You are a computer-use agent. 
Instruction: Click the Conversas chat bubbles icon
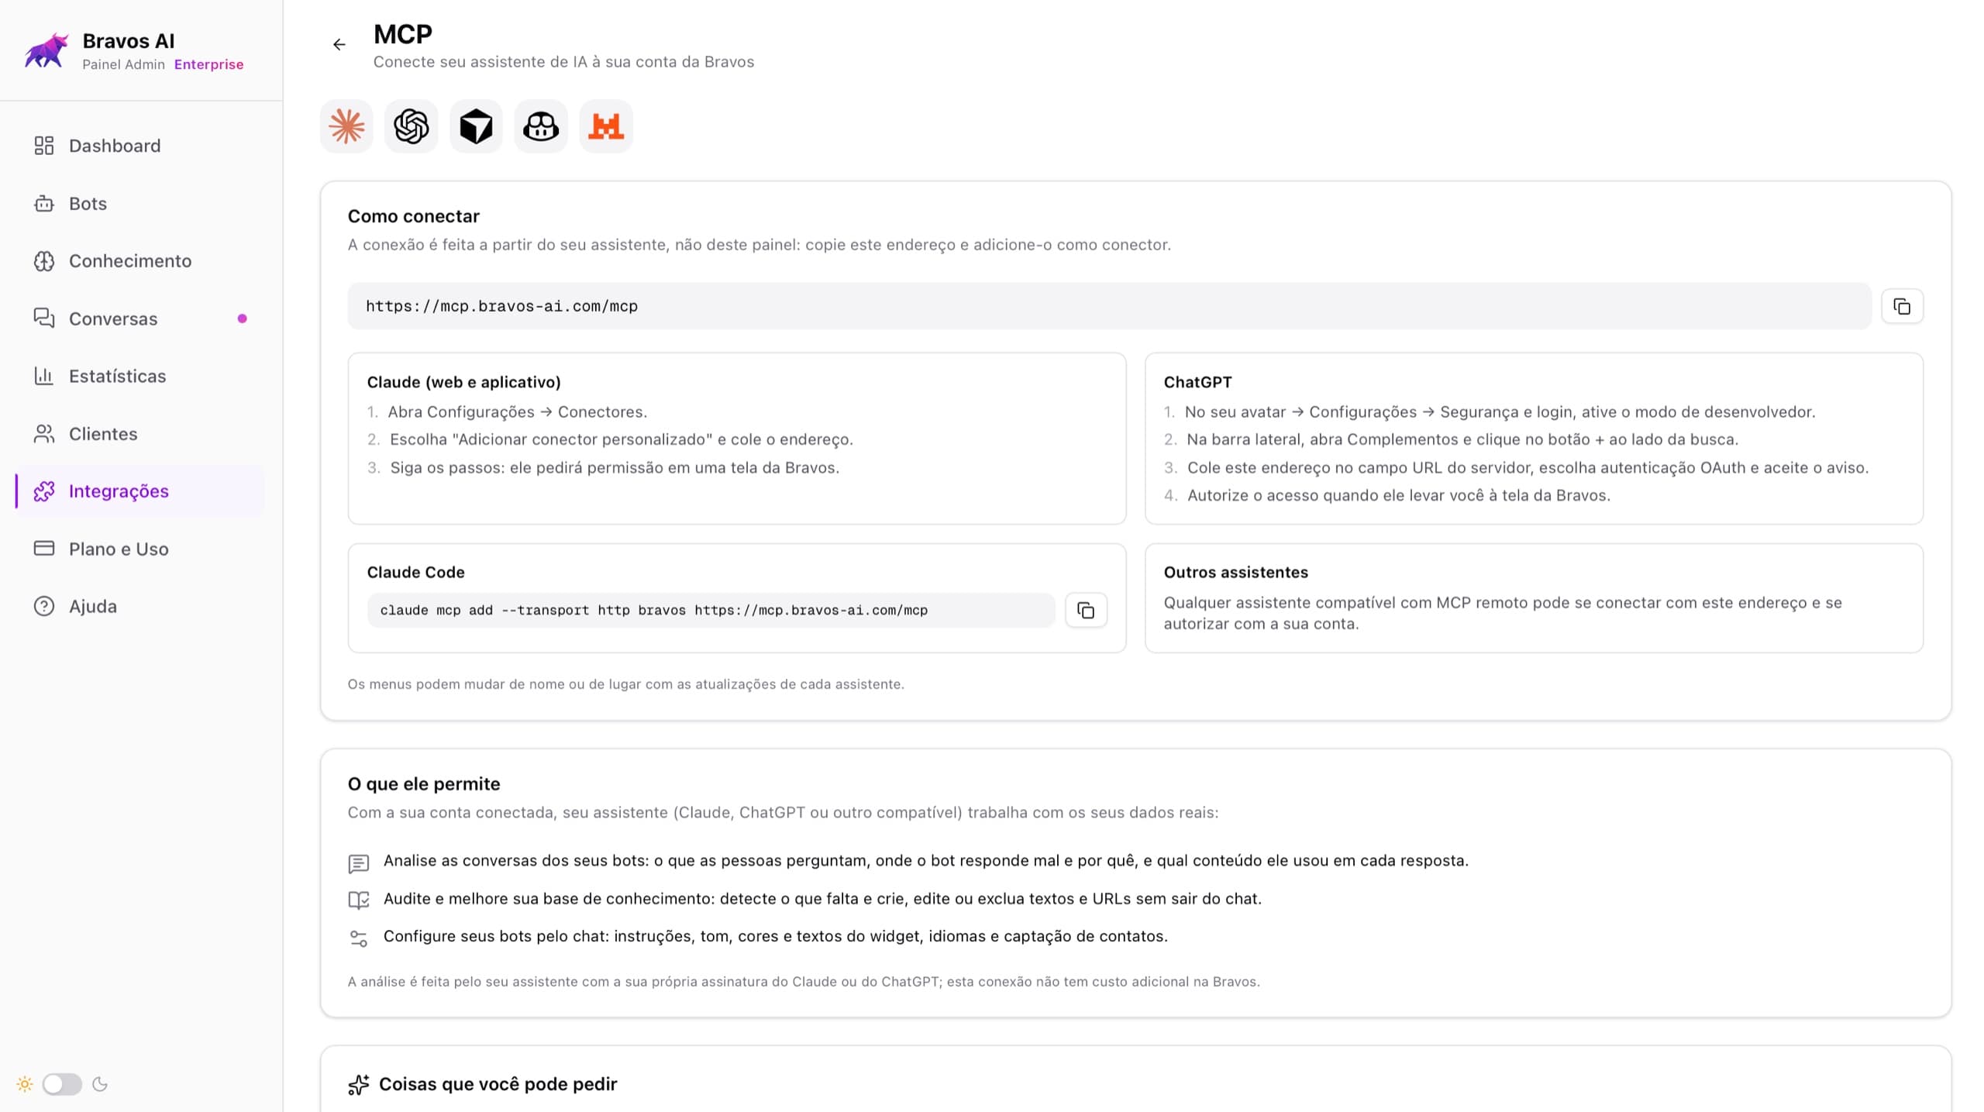coord(44,318)
